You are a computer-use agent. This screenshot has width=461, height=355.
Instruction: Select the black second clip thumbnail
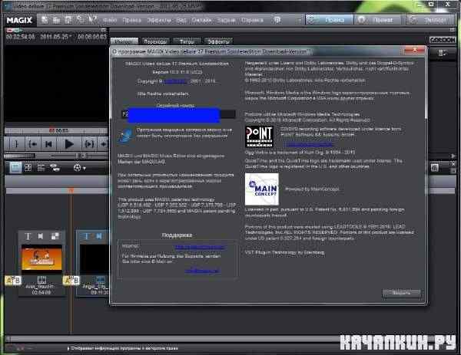pyautogui.click(x=94, y=258)
